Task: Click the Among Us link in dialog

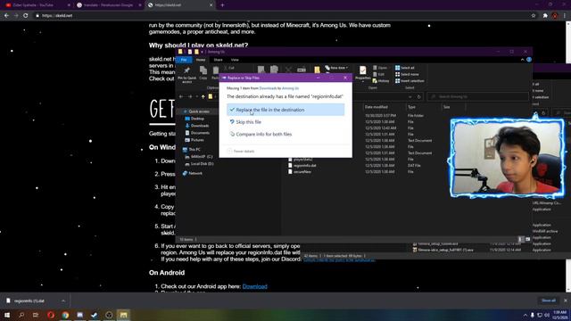Action: pos(290,88)
